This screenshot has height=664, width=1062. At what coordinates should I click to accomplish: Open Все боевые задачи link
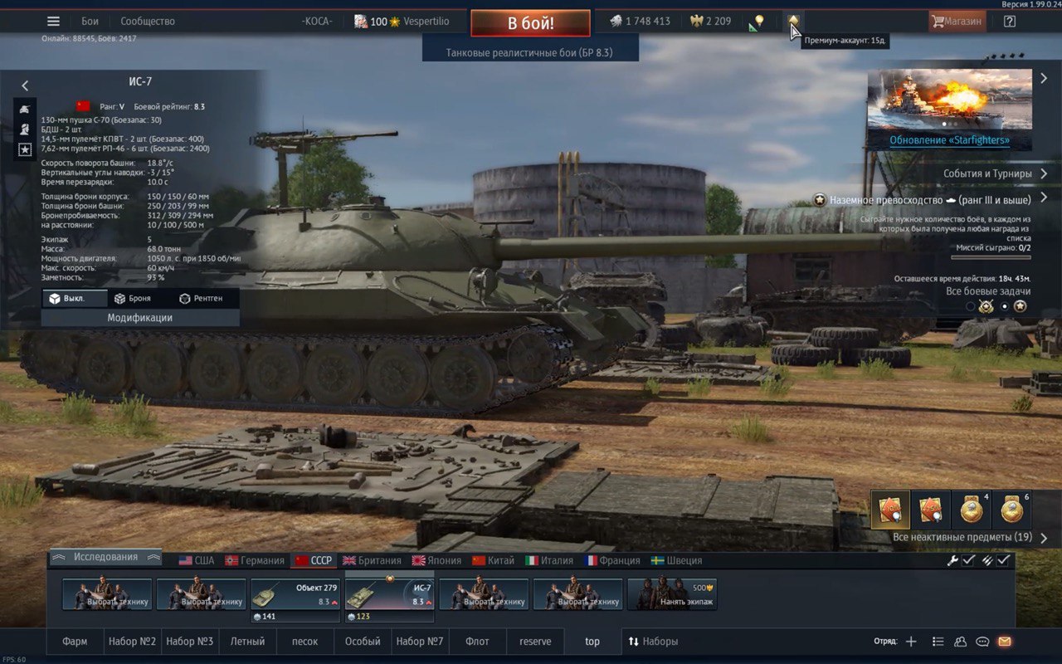(x=988, y=291)
